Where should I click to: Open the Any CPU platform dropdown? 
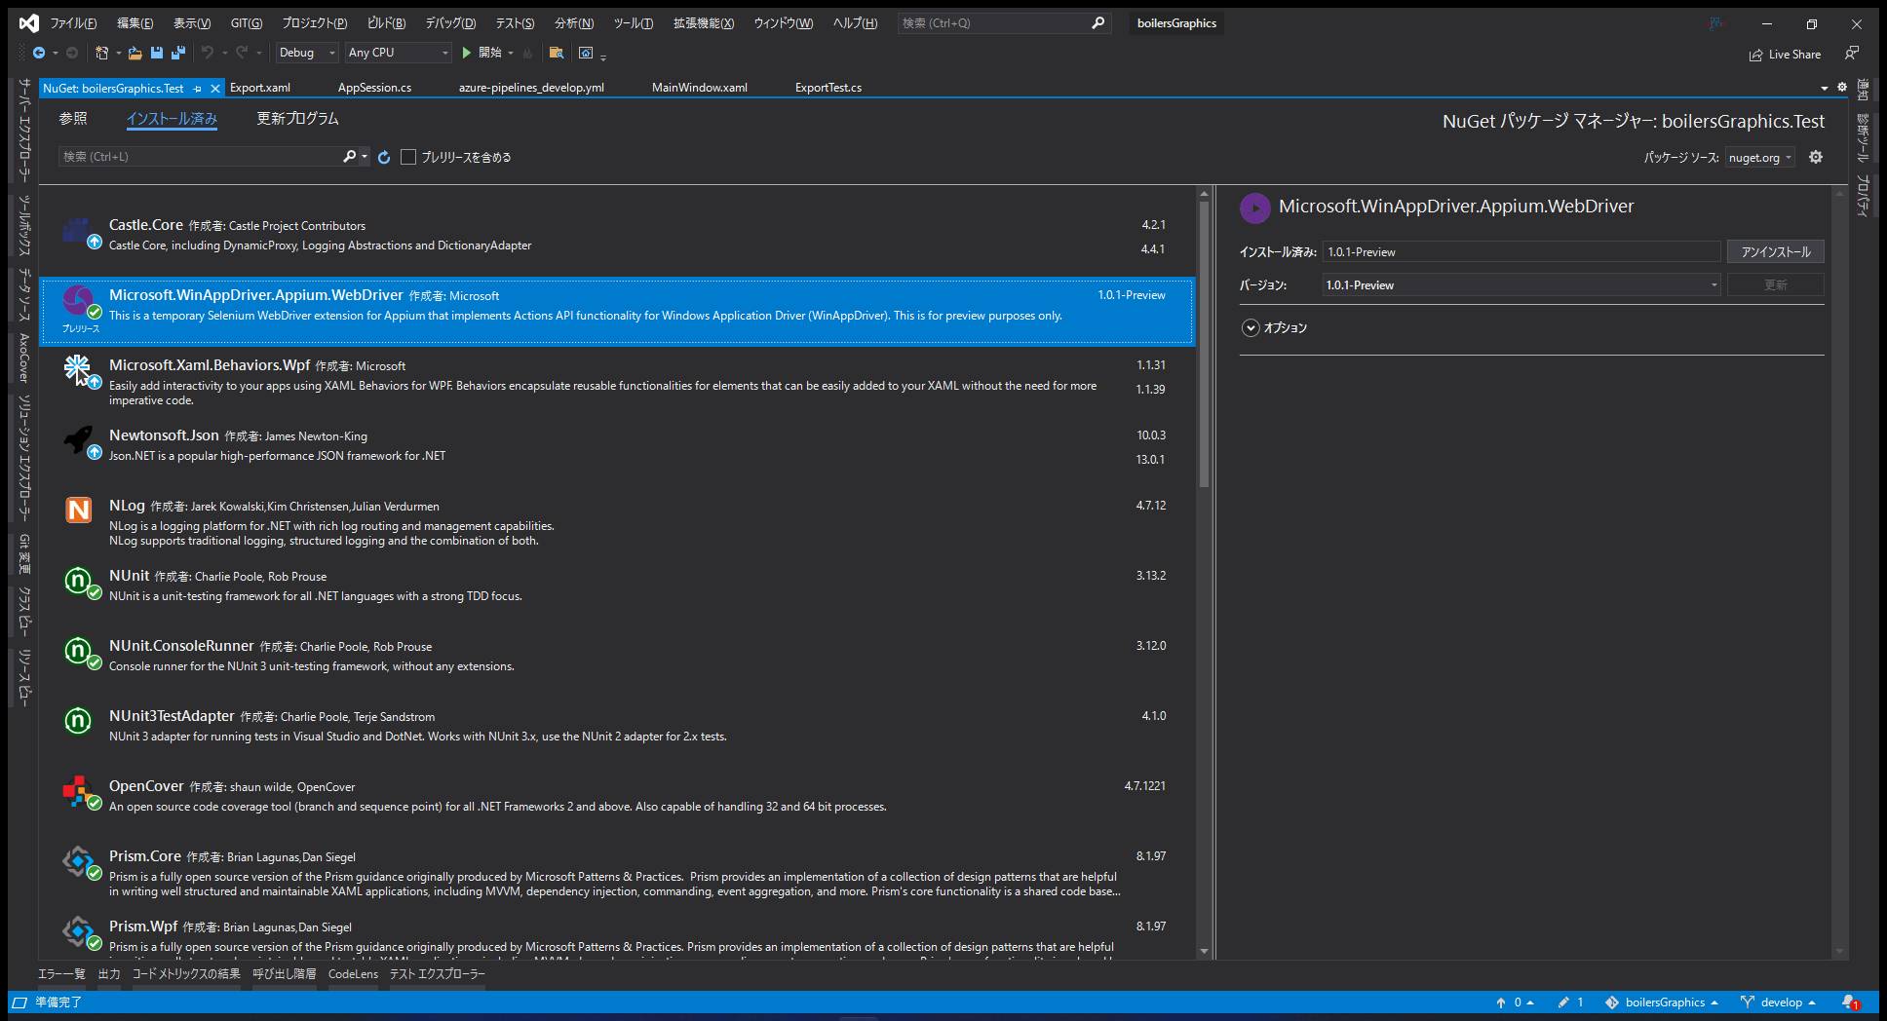(x=399, y=53)
